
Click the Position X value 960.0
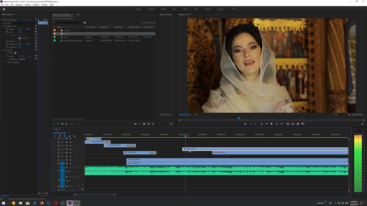pos(20,29)
